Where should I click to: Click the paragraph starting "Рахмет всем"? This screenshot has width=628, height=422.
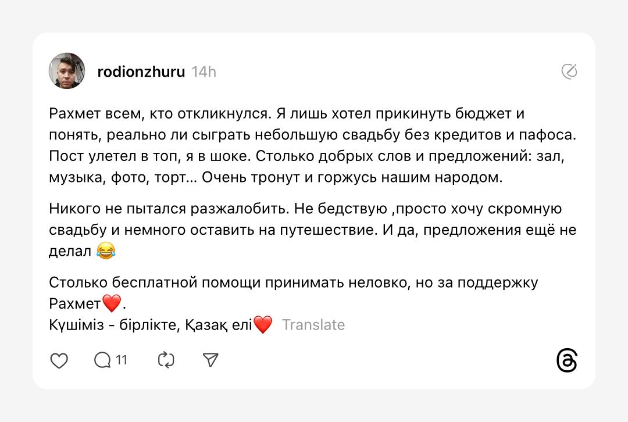286,114
